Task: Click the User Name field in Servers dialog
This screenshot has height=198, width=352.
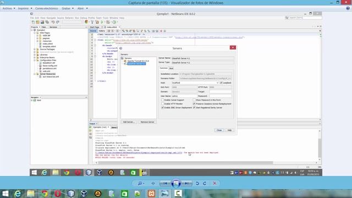Action: coord(184,96)
